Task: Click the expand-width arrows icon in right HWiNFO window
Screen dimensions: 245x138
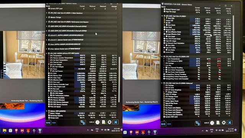Action: 163,124
